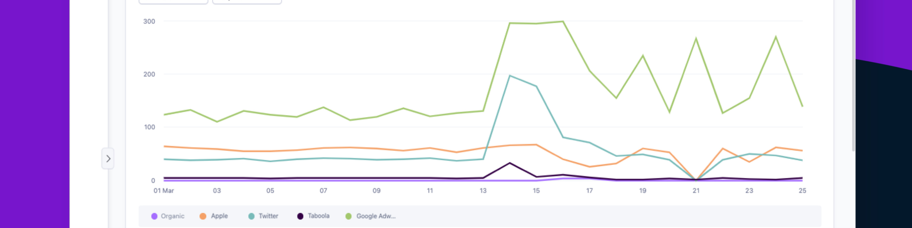The height and width of the screenshot is (228, 912).
Task: Click the 13 x-axis date label
Action: (483, 190)
